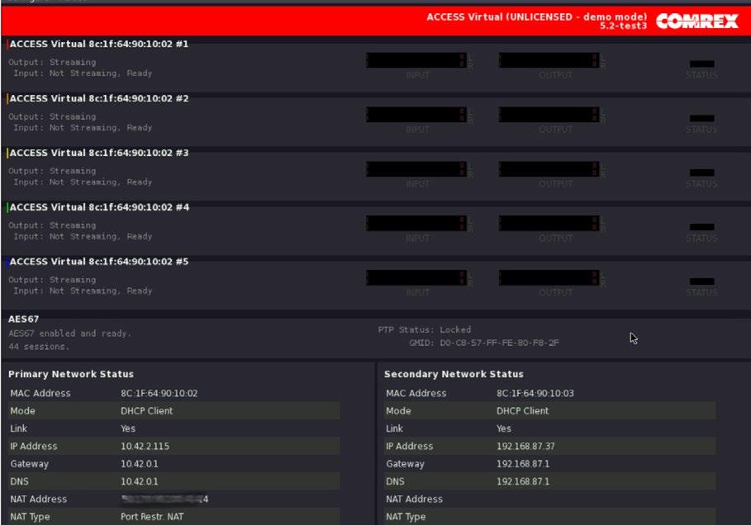Click the status indicator of instance #3

[701, 173]
